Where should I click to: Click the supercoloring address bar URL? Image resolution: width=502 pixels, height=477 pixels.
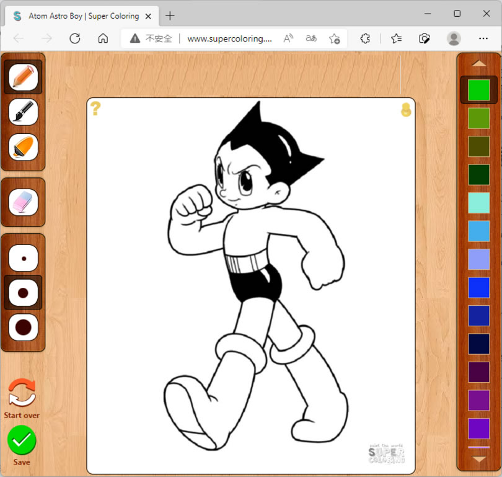pos(229,38)
